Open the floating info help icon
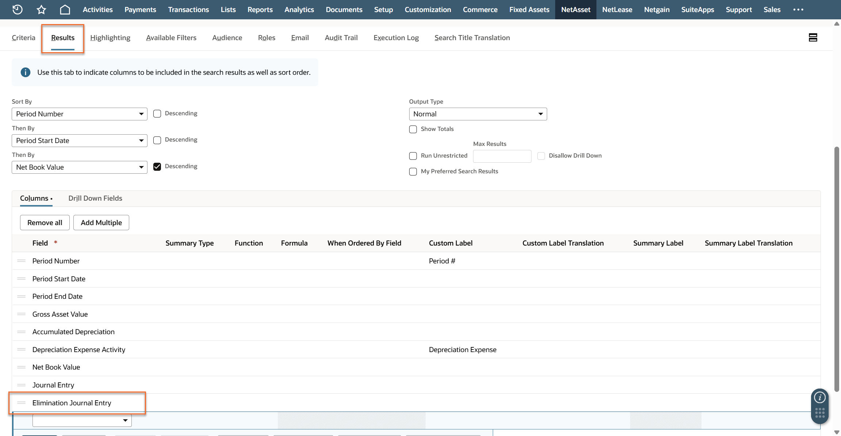 coord(820,397)
